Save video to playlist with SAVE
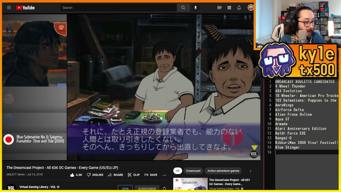 click(x=151, y=175)
